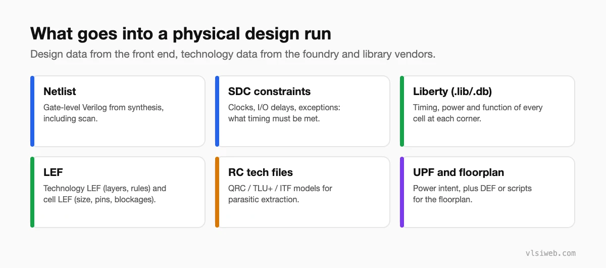The image size is (606, 268).
Task: Select the 'Liberty (.lib/.db)' card title
Action: 452,92
